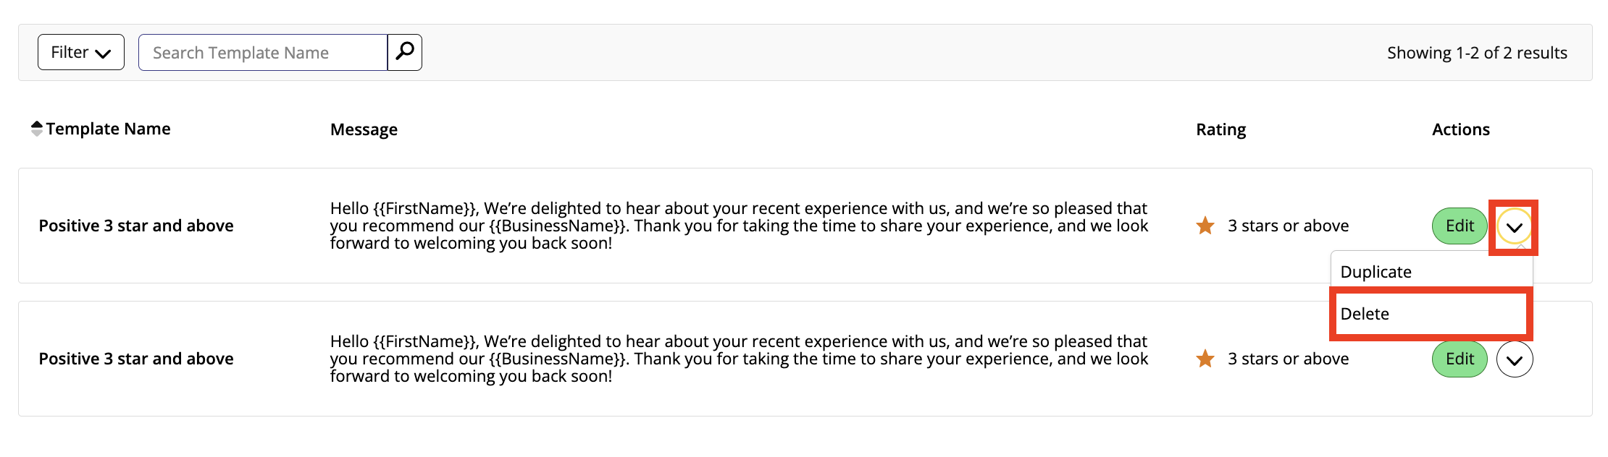Select second row's template name text
This screenshot has width=1608, height=457.
(136, 359)
